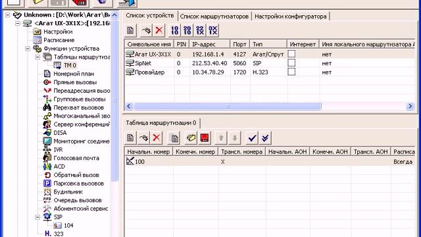The height and width of the screenshot is (237, 421).
Task: Click the 1B 1B device type icon
Action: (x=175, y=30)
